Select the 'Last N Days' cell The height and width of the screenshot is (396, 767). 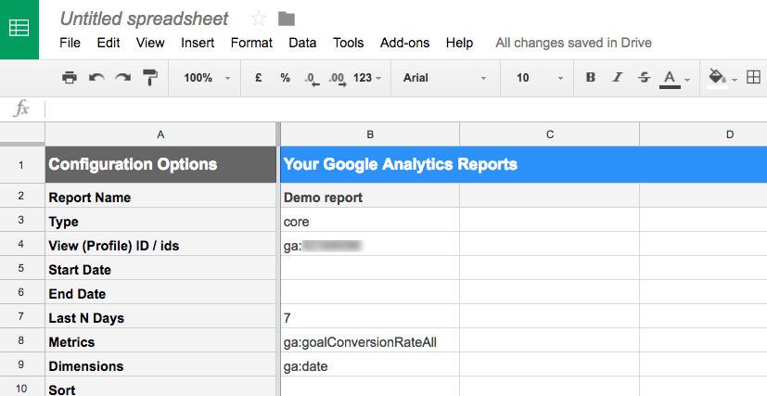tap(160, 316)
